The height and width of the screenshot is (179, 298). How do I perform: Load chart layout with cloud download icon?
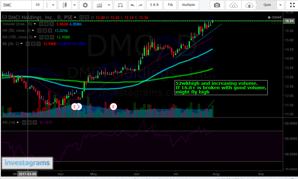point(233,5)
